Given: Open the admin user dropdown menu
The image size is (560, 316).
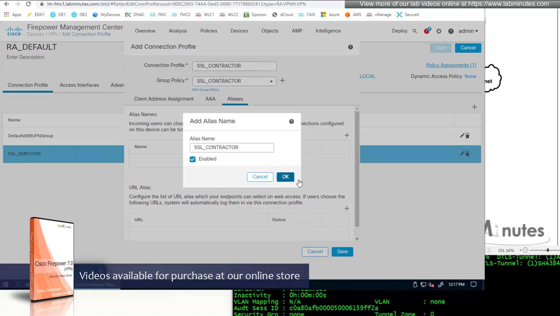Looking at the screenshot, I should (468, 31).
